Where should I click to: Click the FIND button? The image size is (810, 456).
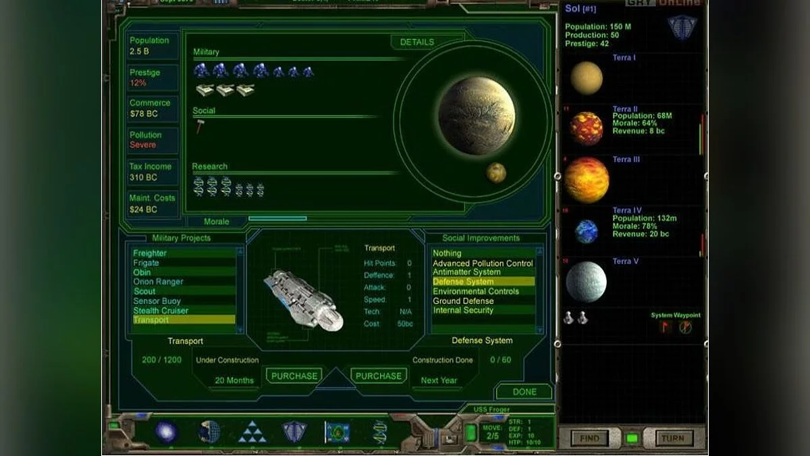click(589, 438)
